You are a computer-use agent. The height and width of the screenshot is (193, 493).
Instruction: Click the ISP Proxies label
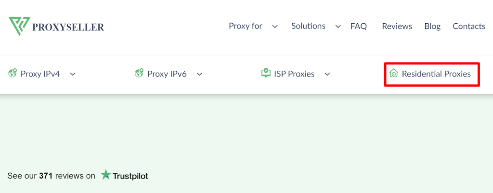(294, 74)
